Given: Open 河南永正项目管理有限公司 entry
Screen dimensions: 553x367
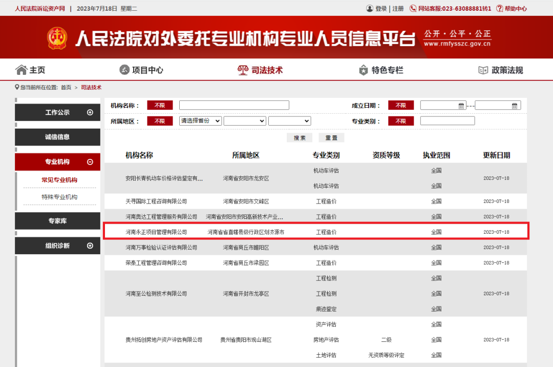Looking at the screenshot, I should (156, 232).
